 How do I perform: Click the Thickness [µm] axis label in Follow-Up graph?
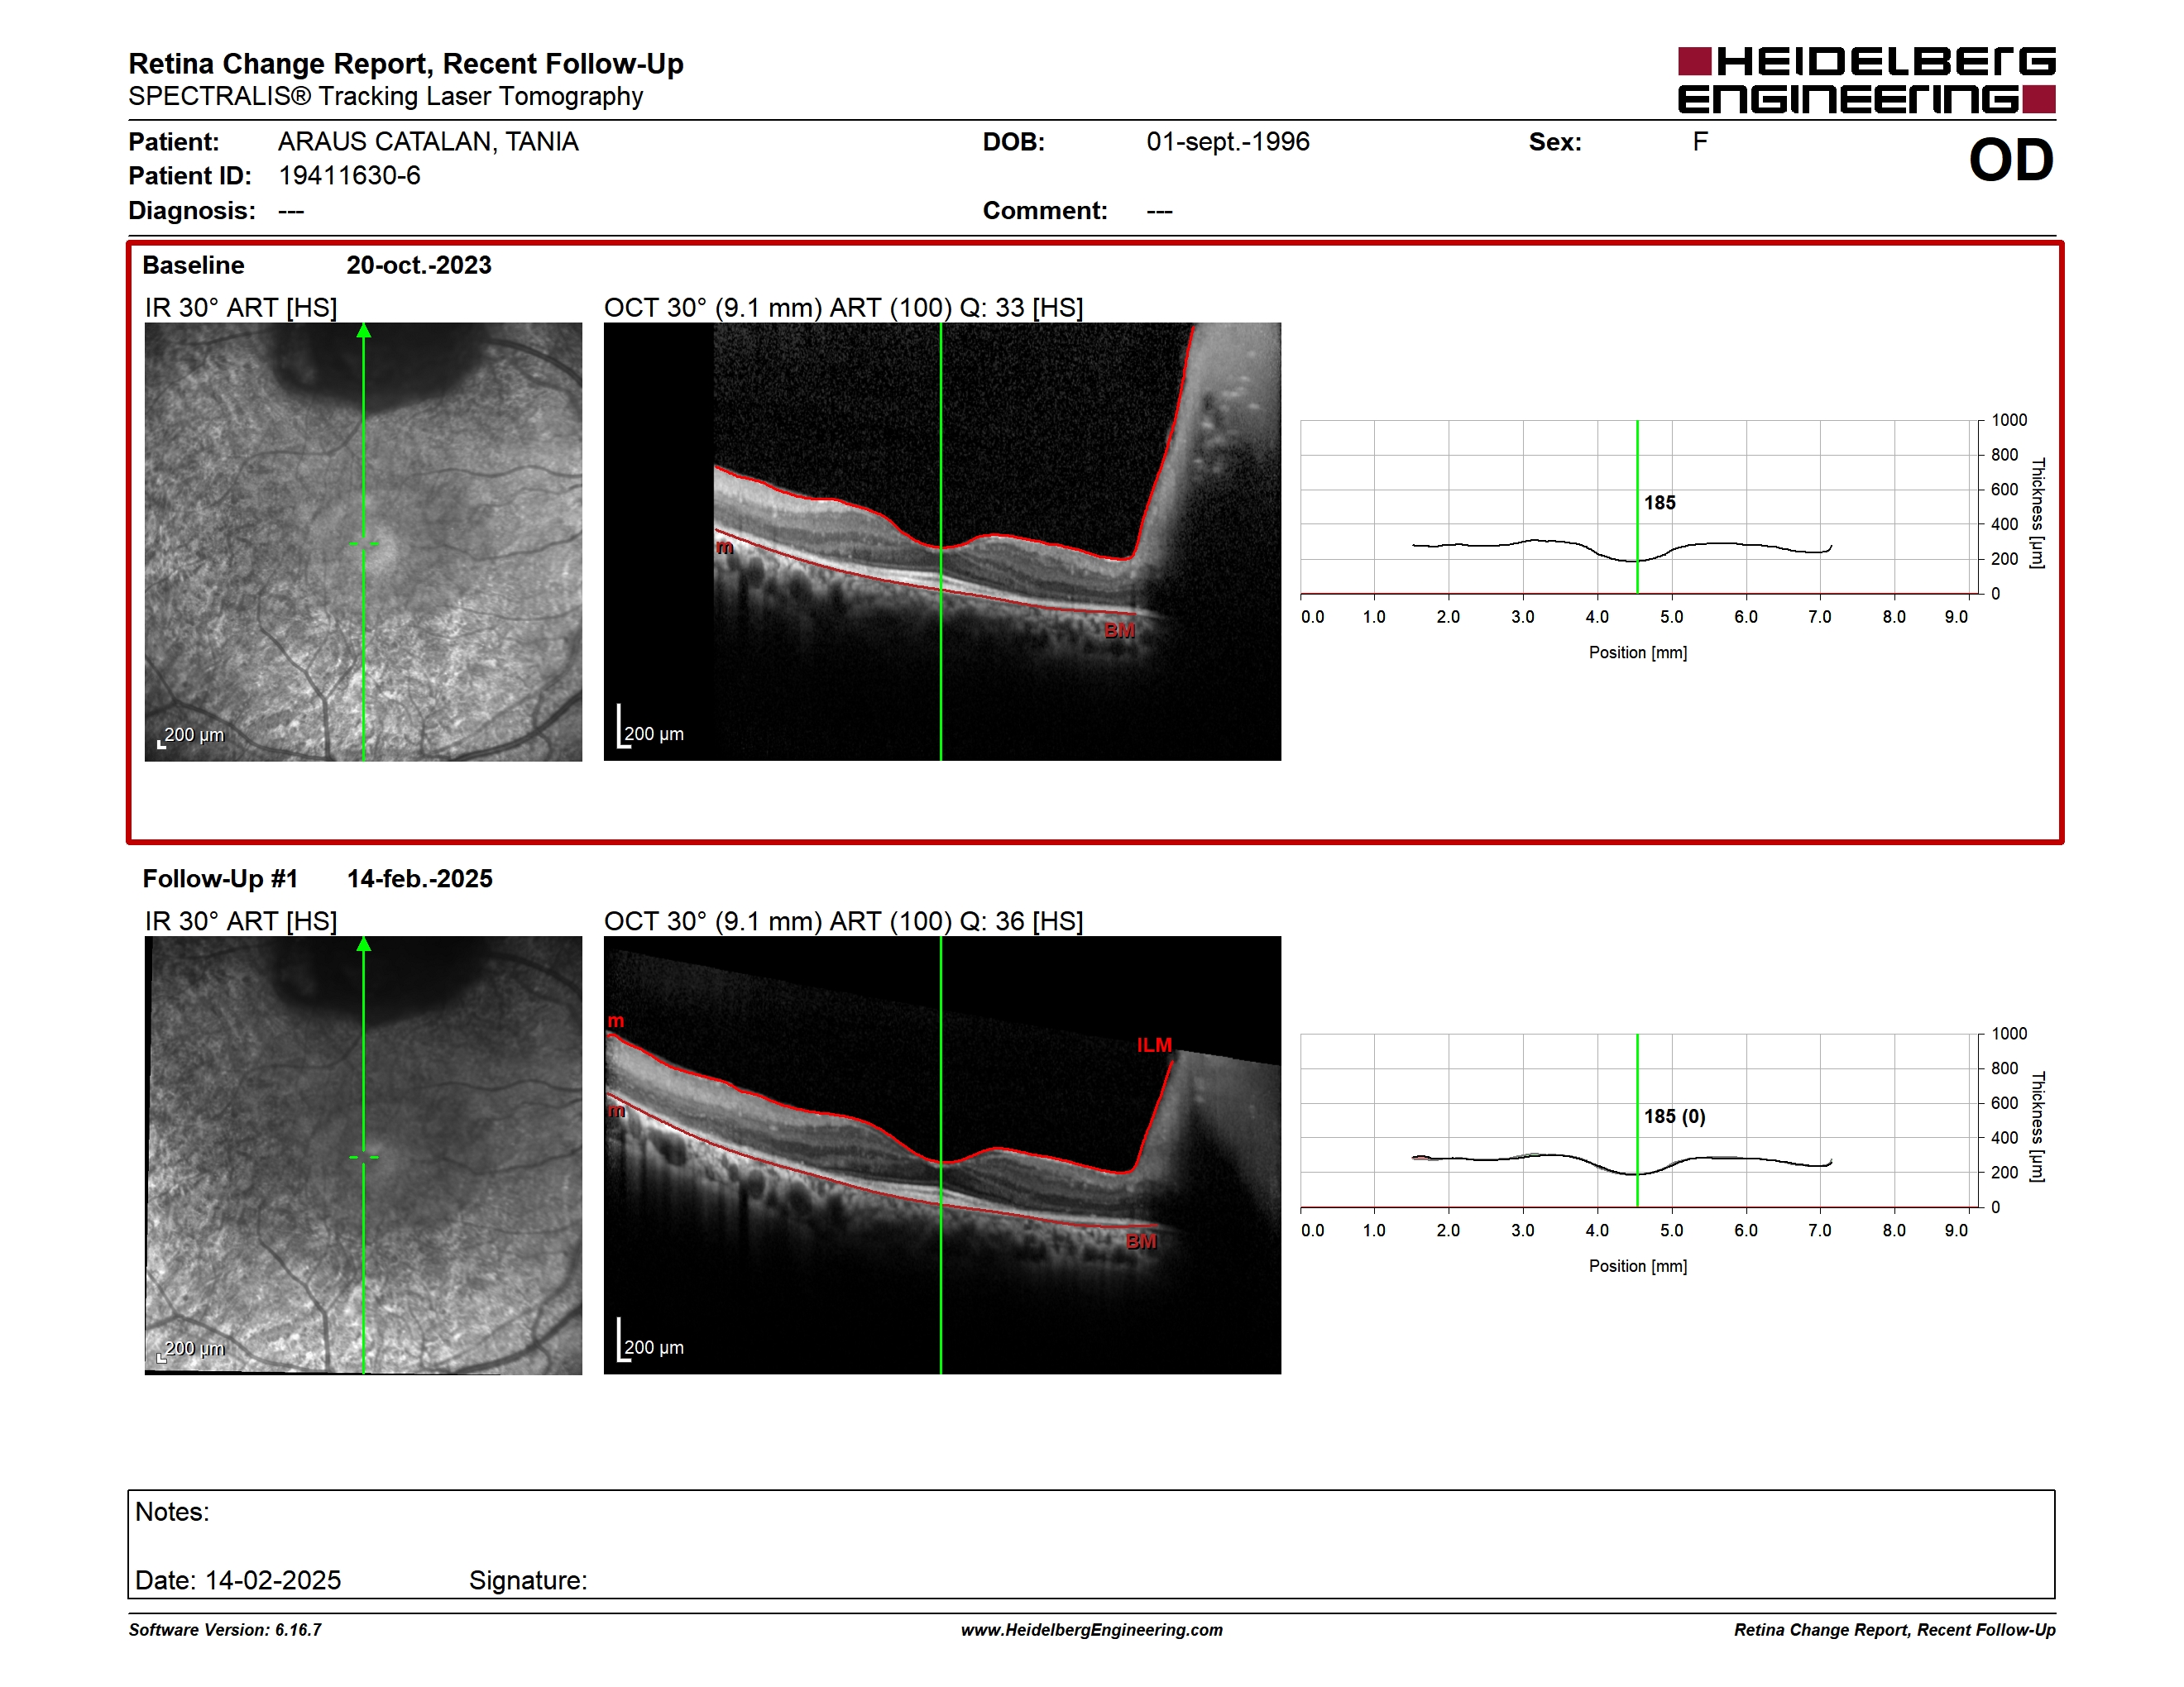pyautogui.click(x=2037, y=1126)
